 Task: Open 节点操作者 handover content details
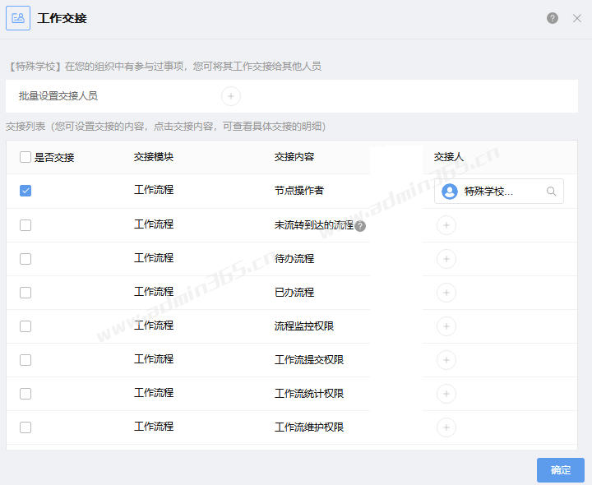click(x=299, y=191)
